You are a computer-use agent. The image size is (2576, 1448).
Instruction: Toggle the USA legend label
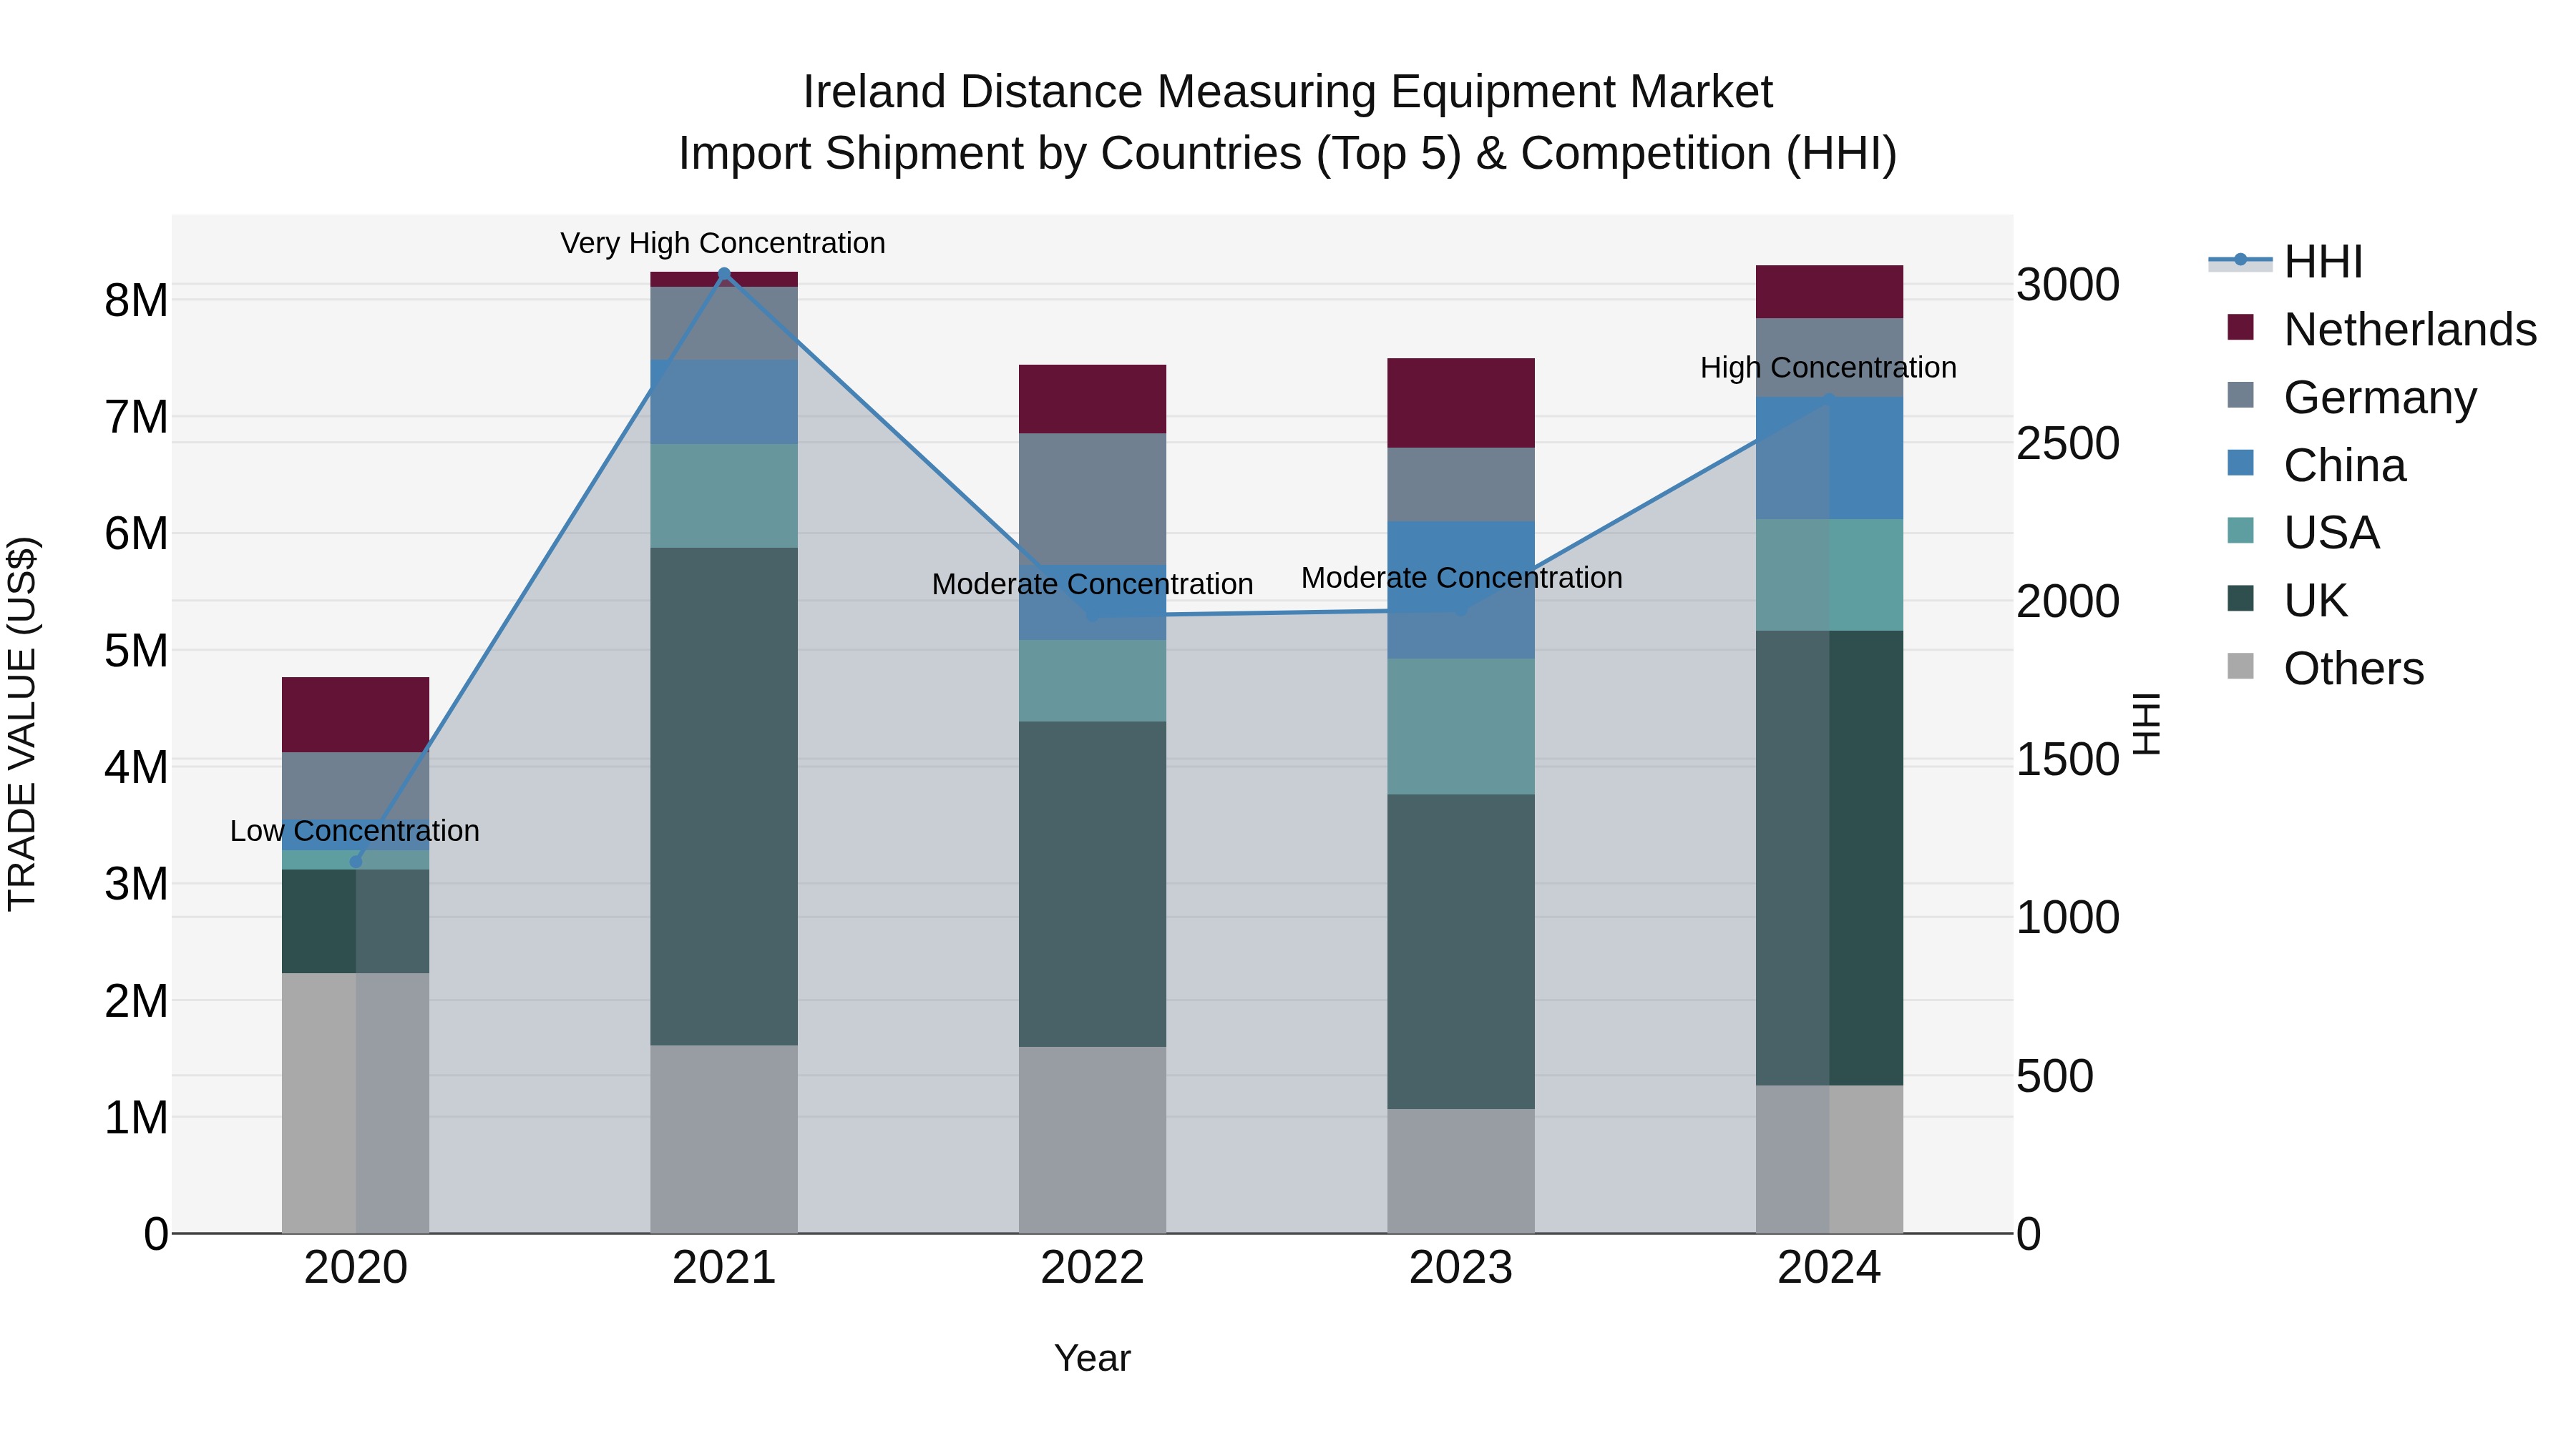click(x=2331, y=533)
